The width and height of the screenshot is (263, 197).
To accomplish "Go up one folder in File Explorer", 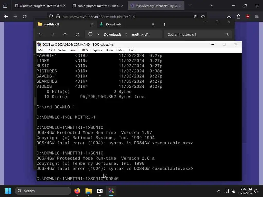I will coord(65,34).
